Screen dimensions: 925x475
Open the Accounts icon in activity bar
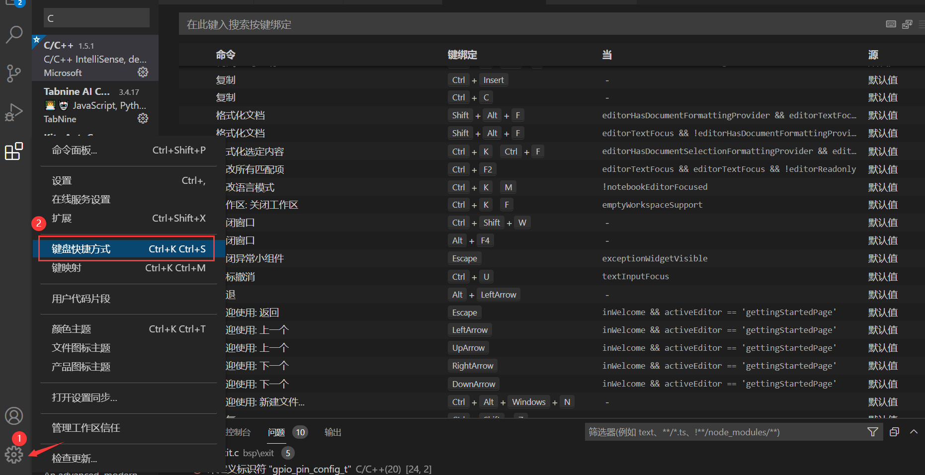[x=14, y=416]
